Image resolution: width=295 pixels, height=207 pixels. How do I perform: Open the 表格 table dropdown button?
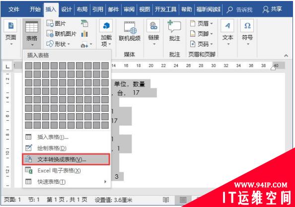(32, 34)
